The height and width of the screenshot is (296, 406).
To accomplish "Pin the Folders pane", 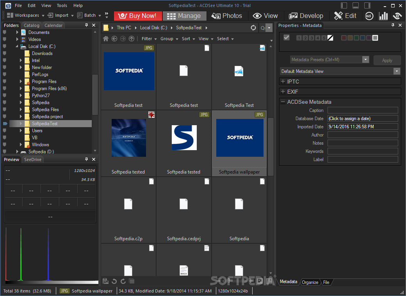I will [87, 25].
